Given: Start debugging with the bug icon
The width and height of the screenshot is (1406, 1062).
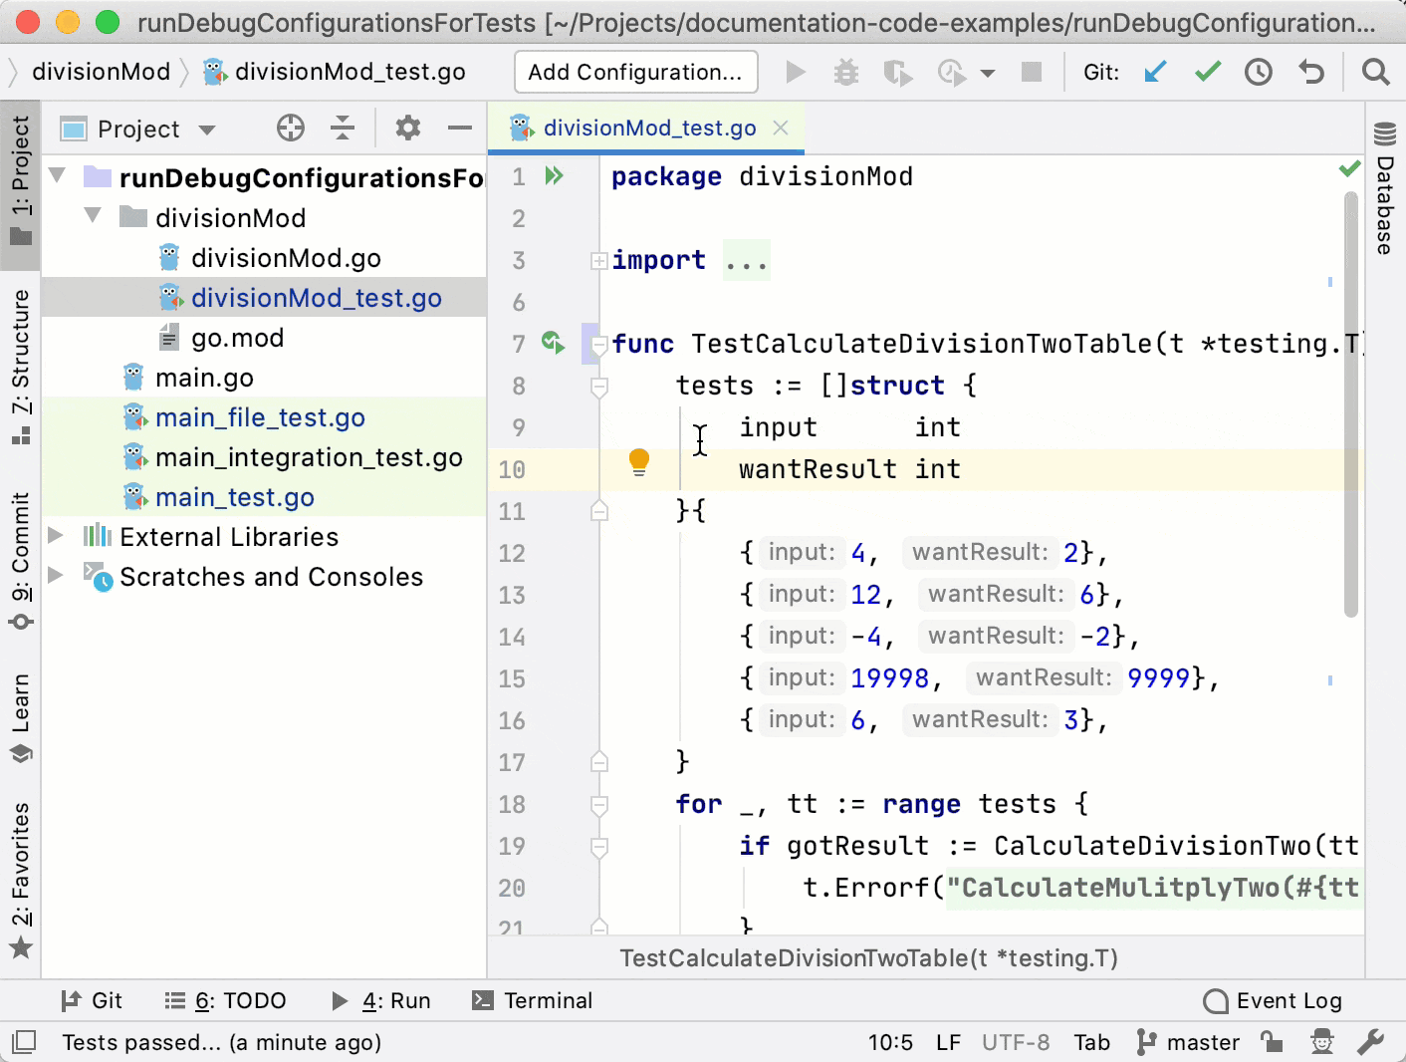Looking at the screenshot, I should [845, 72].
